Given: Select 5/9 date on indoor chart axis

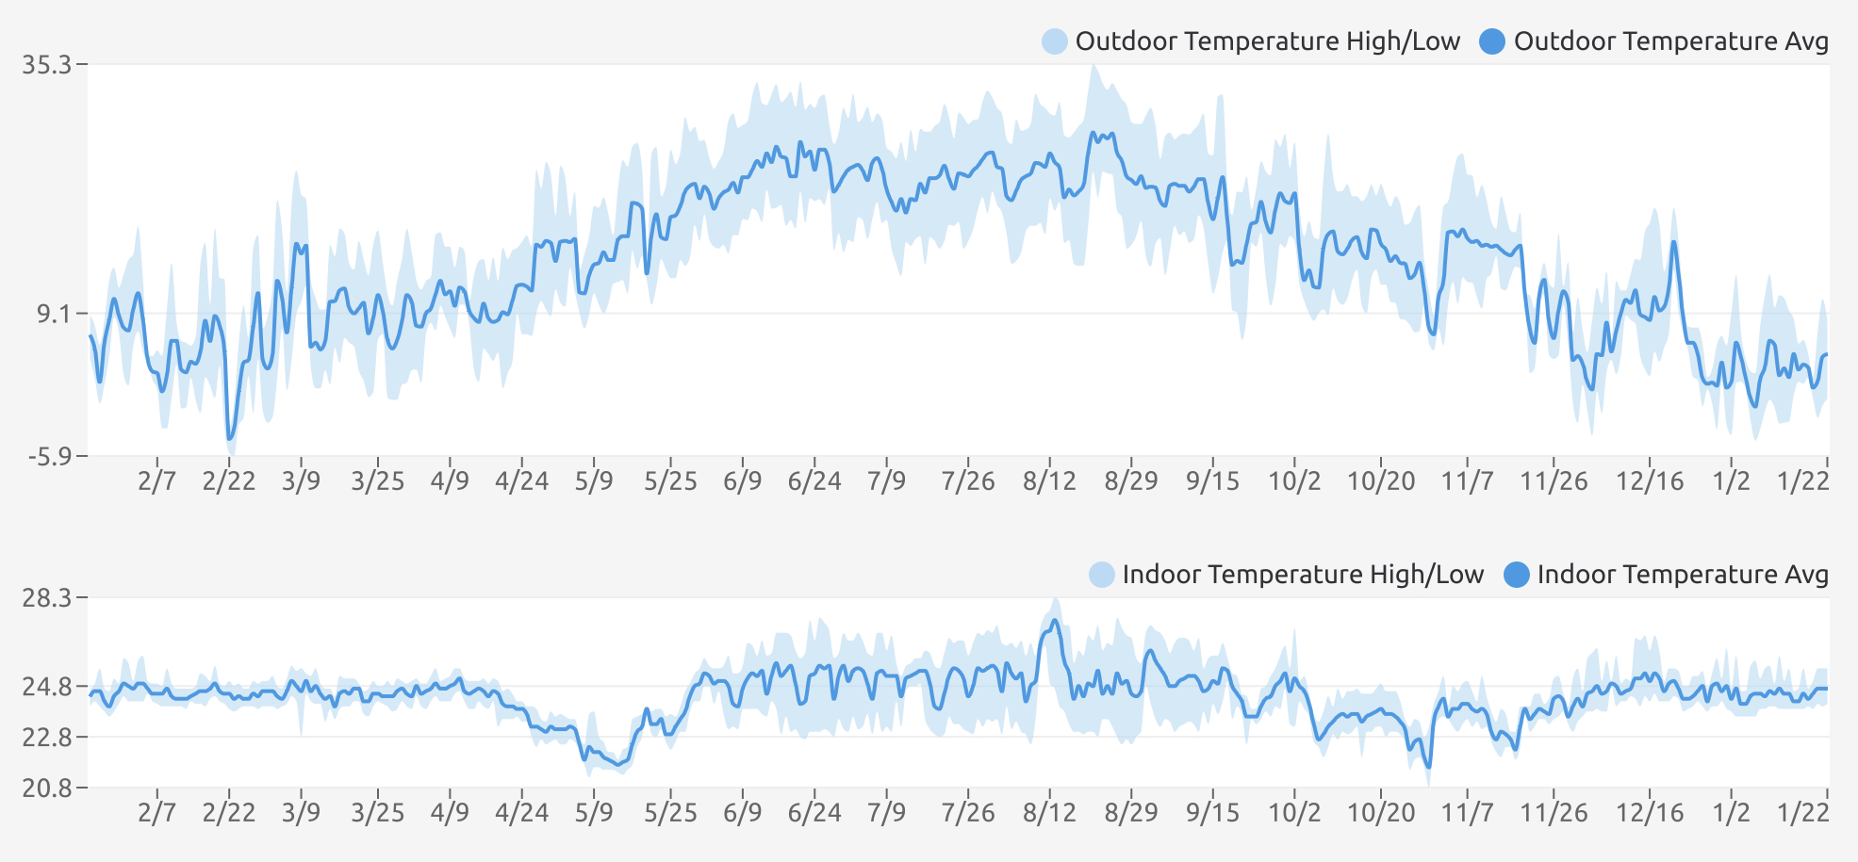Looking at the screenshot, I should [x=594, y=812].
